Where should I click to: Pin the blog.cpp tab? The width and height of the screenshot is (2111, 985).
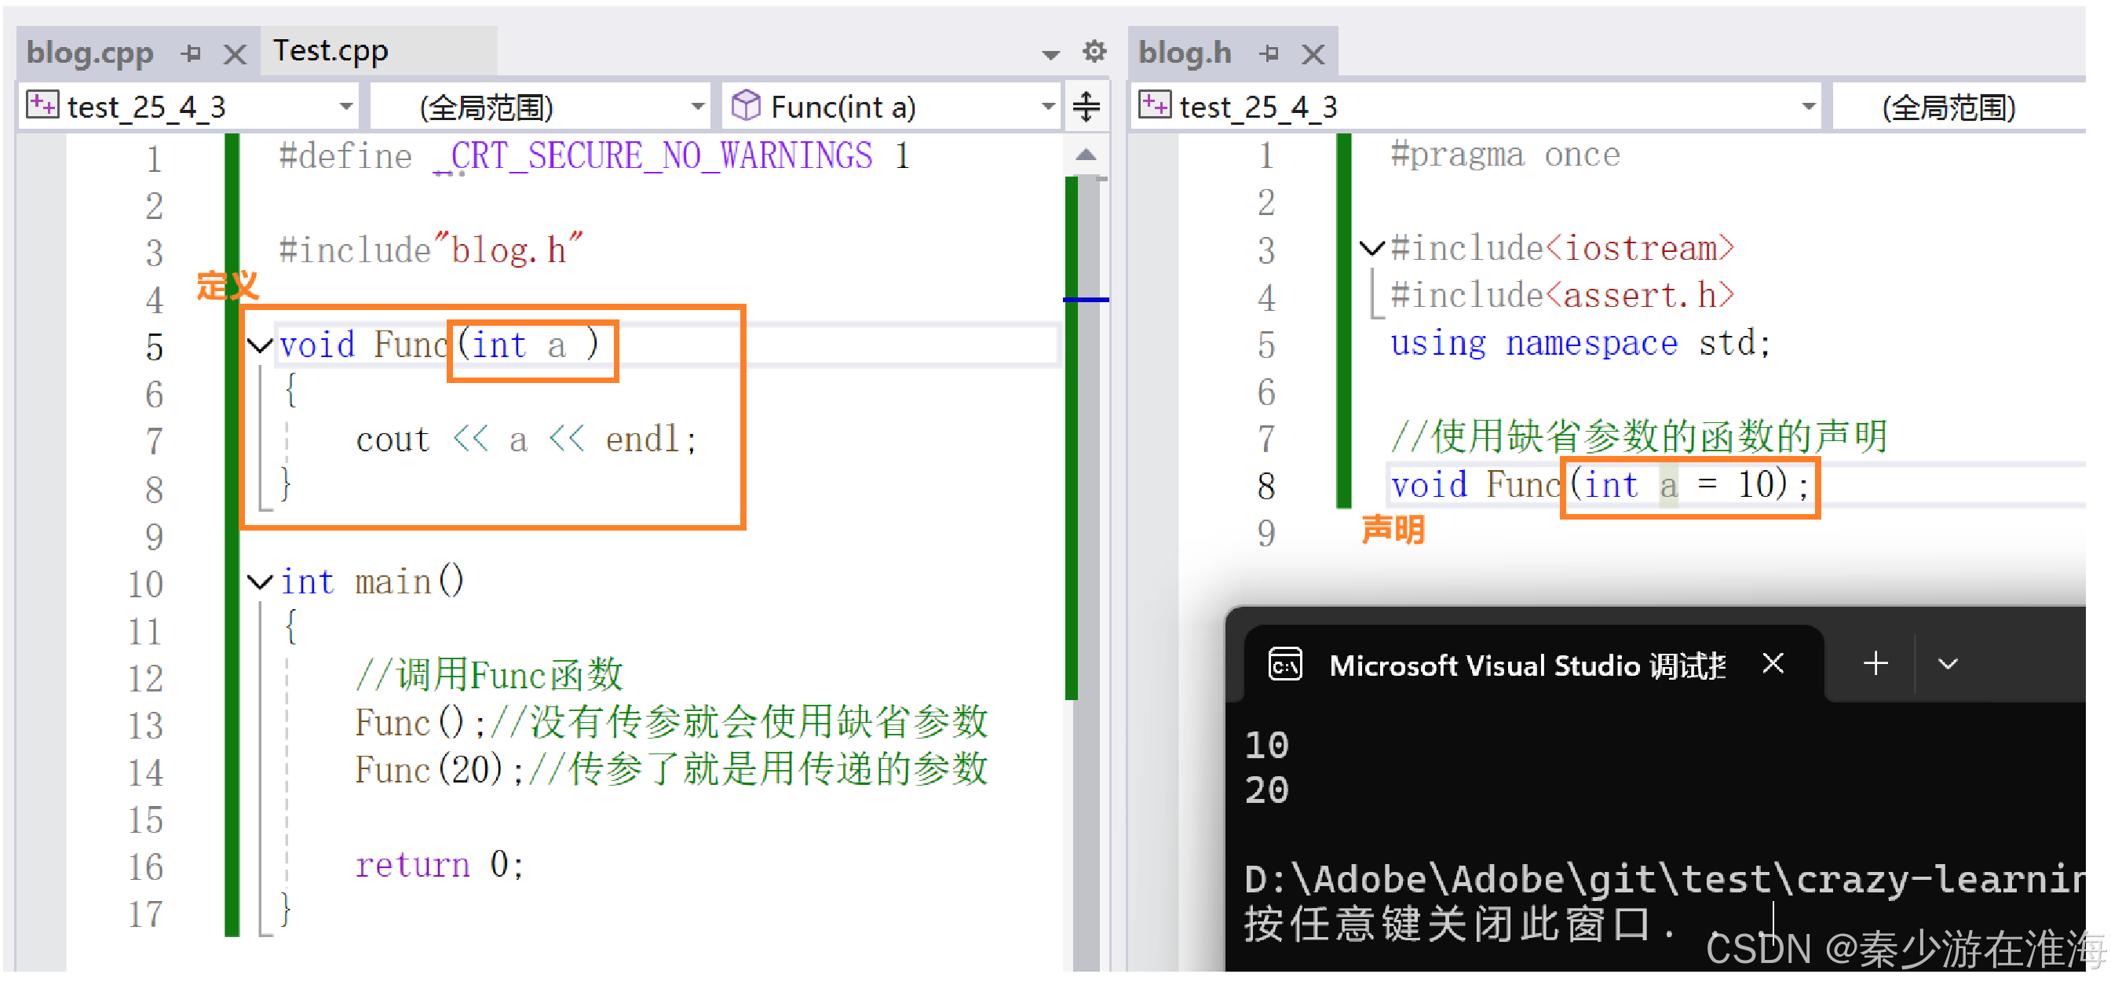[x=191, y=54]
